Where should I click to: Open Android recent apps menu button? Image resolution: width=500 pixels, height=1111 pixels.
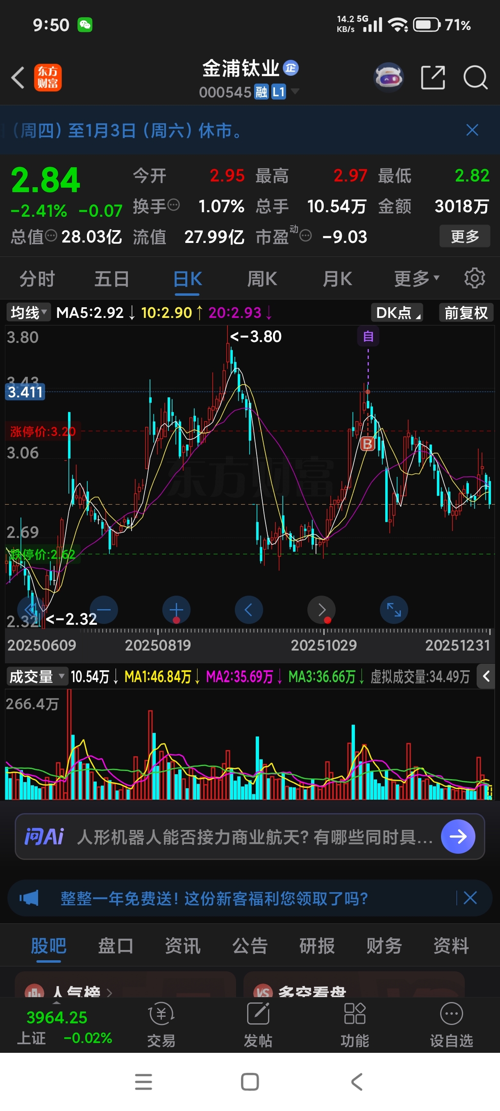pos(143,1082)
